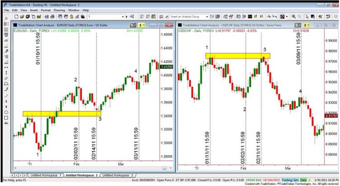Click the Data status indicator

(303, 180)
